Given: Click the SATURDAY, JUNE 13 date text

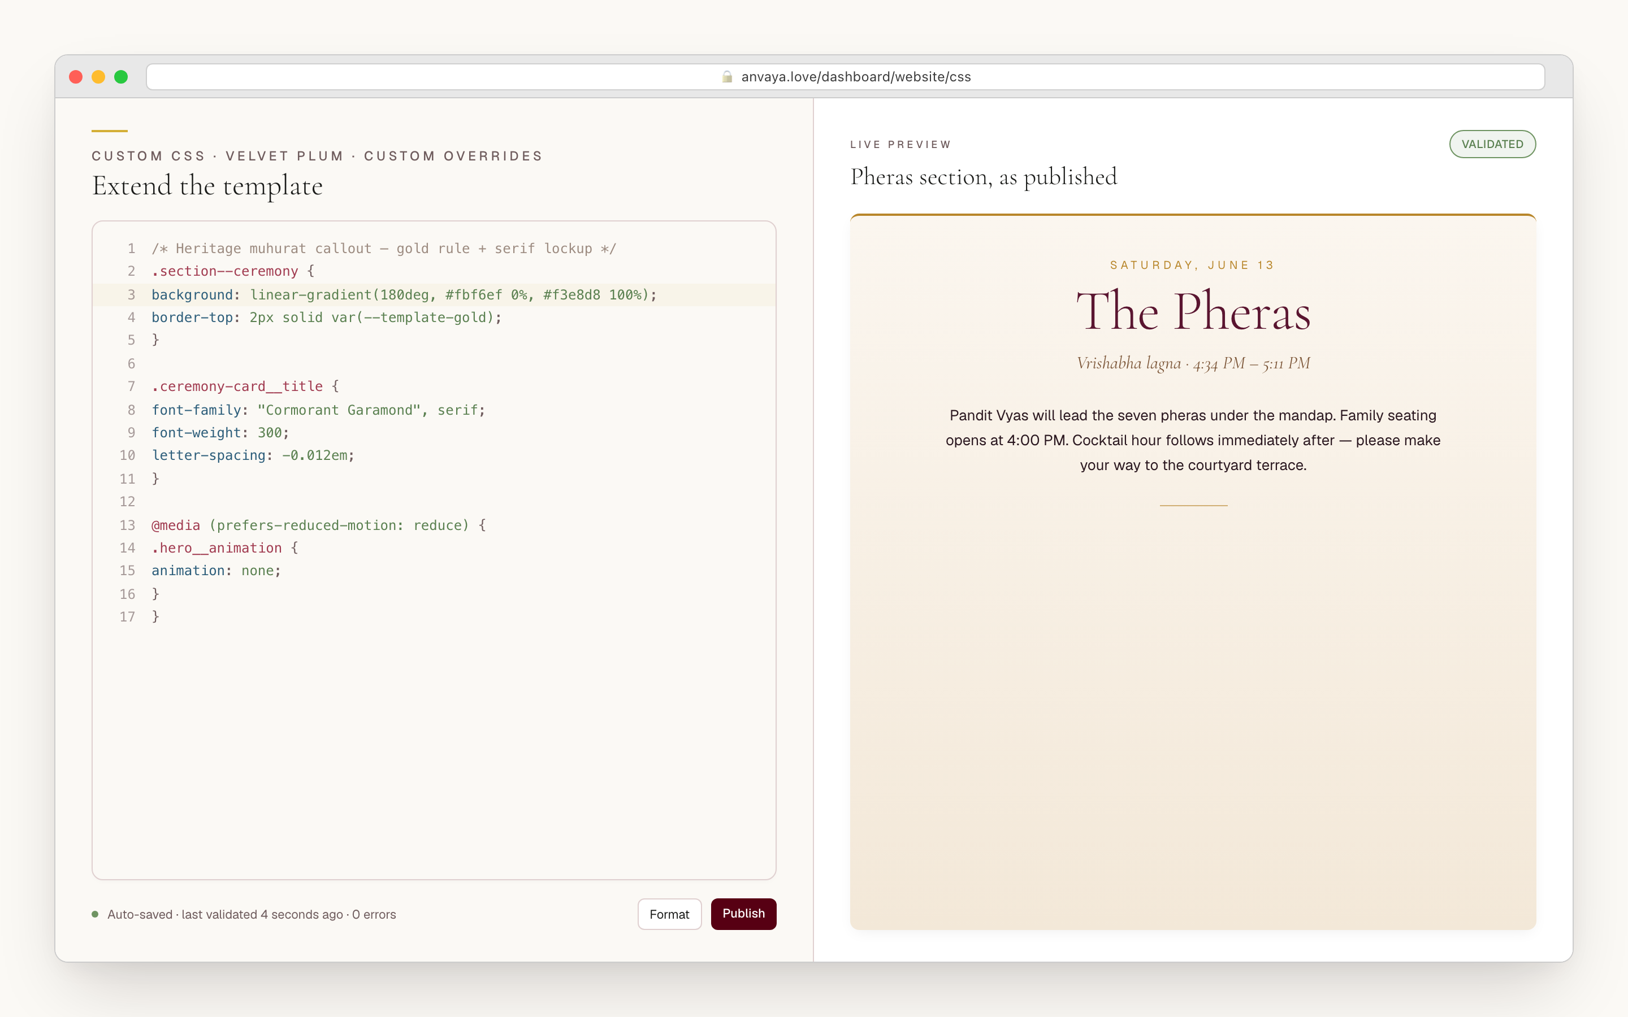Looking at the screenshot, I should [1193, 265].
